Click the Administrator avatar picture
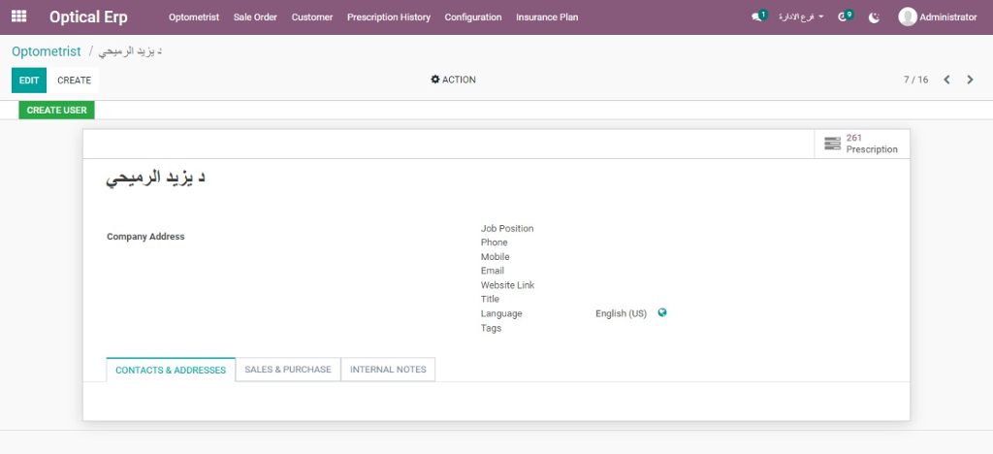The width and height of the screenshot is (993, 454). point(907,16)
